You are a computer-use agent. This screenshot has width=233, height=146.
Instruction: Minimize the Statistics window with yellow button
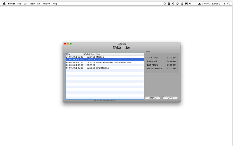(x=68, y=44)
